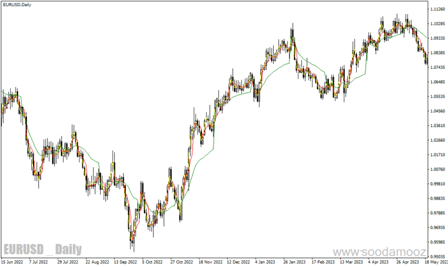Click the 12 Dec 2022 date label
448x267 pixels.
[239, 262]
